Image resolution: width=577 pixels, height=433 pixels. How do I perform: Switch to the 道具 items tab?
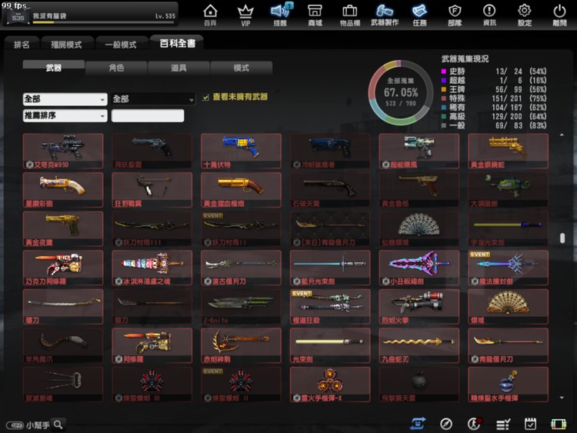click(x=178, y=68)
